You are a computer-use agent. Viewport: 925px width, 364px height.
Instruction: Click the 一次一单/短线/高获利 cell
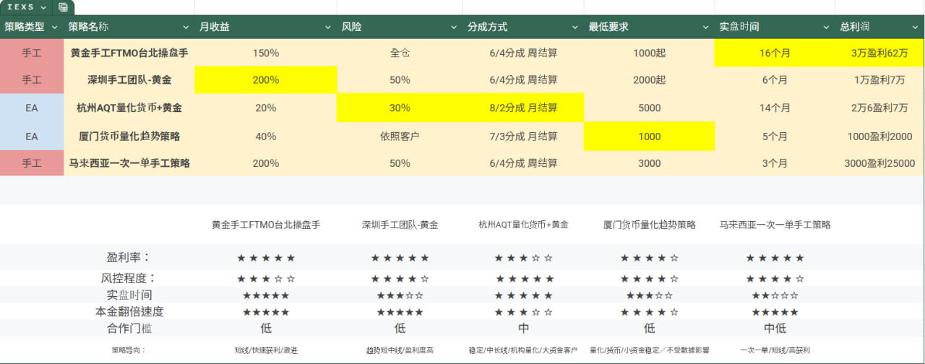tap(775, 350)
